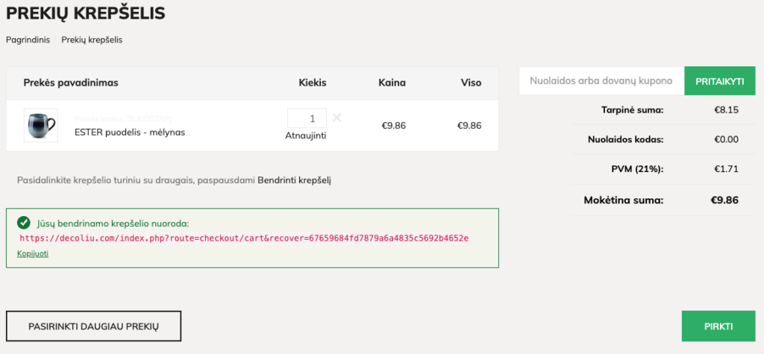Proceed to checkout with the PIRKTI button
The image size is (764, 354).
(x=718, y=326)
